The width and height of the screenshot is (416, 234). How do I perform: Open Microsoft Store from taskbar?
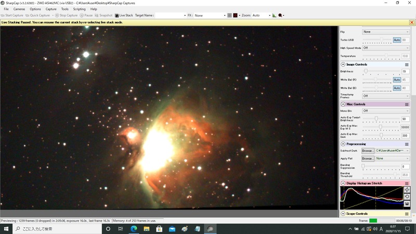[x=159, y=229]
